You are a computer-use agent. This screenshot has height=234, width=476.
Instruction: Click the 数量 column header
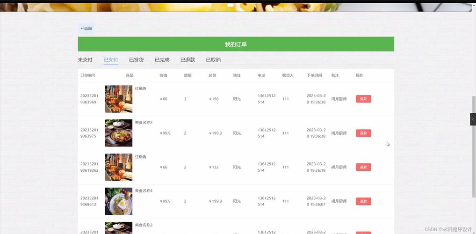click(188, 75)
